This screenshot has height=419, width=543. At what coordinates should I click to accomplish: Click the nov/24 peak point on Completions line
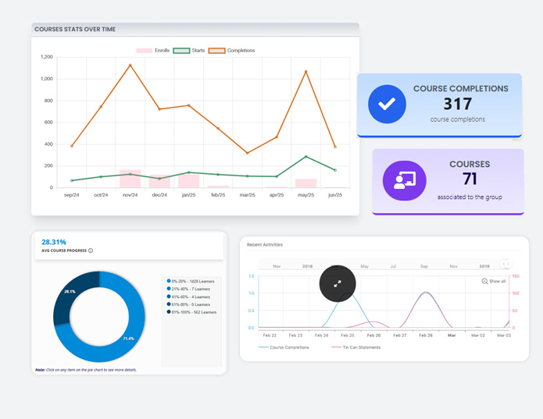tap(130, 65)
